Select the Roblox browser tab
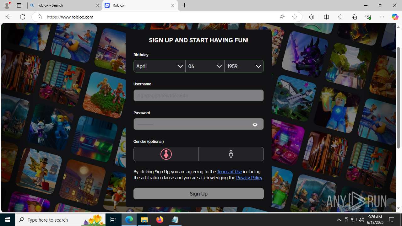Screen dimensions: 402x226 pyautogui.click(x=140, y=5)
